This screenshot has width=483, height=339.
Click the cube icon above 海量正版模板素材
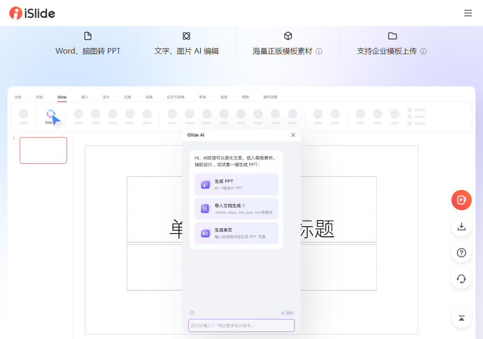(288, 36)
